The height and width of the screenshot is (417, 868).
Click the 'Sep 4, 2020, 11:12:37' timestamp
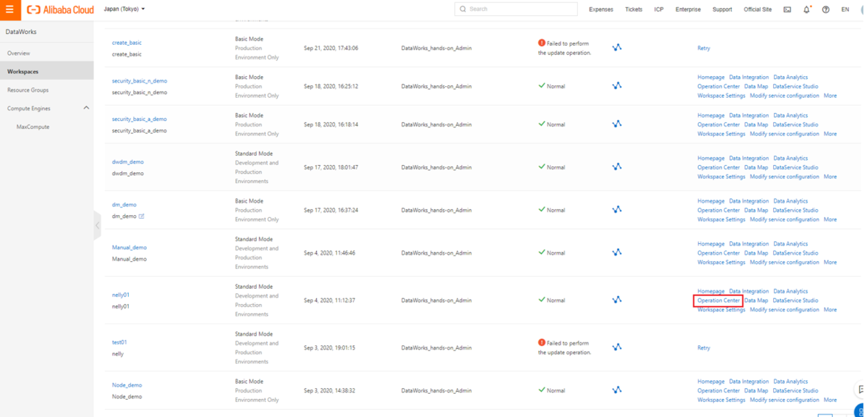click(329, 300)
